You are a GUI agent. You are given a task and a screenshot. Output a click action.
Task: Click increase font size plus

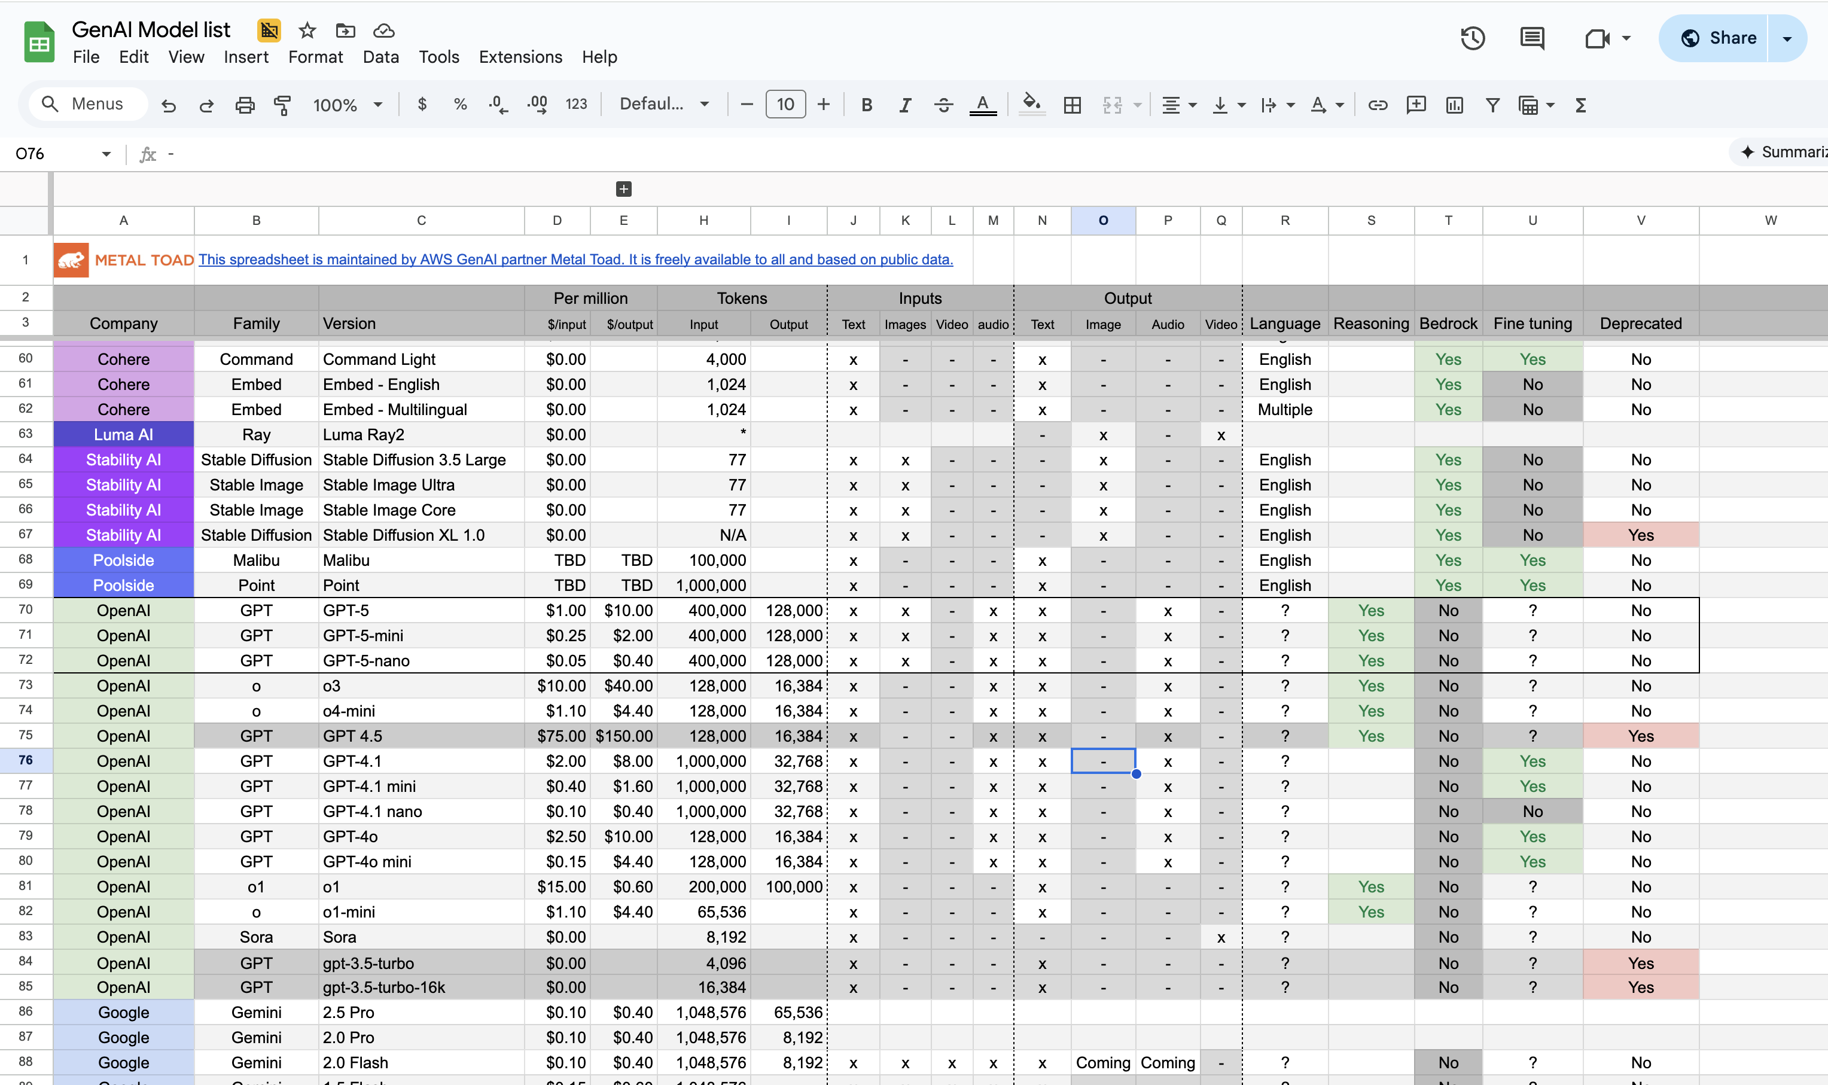pyautogui.click(x=823, y=105)
